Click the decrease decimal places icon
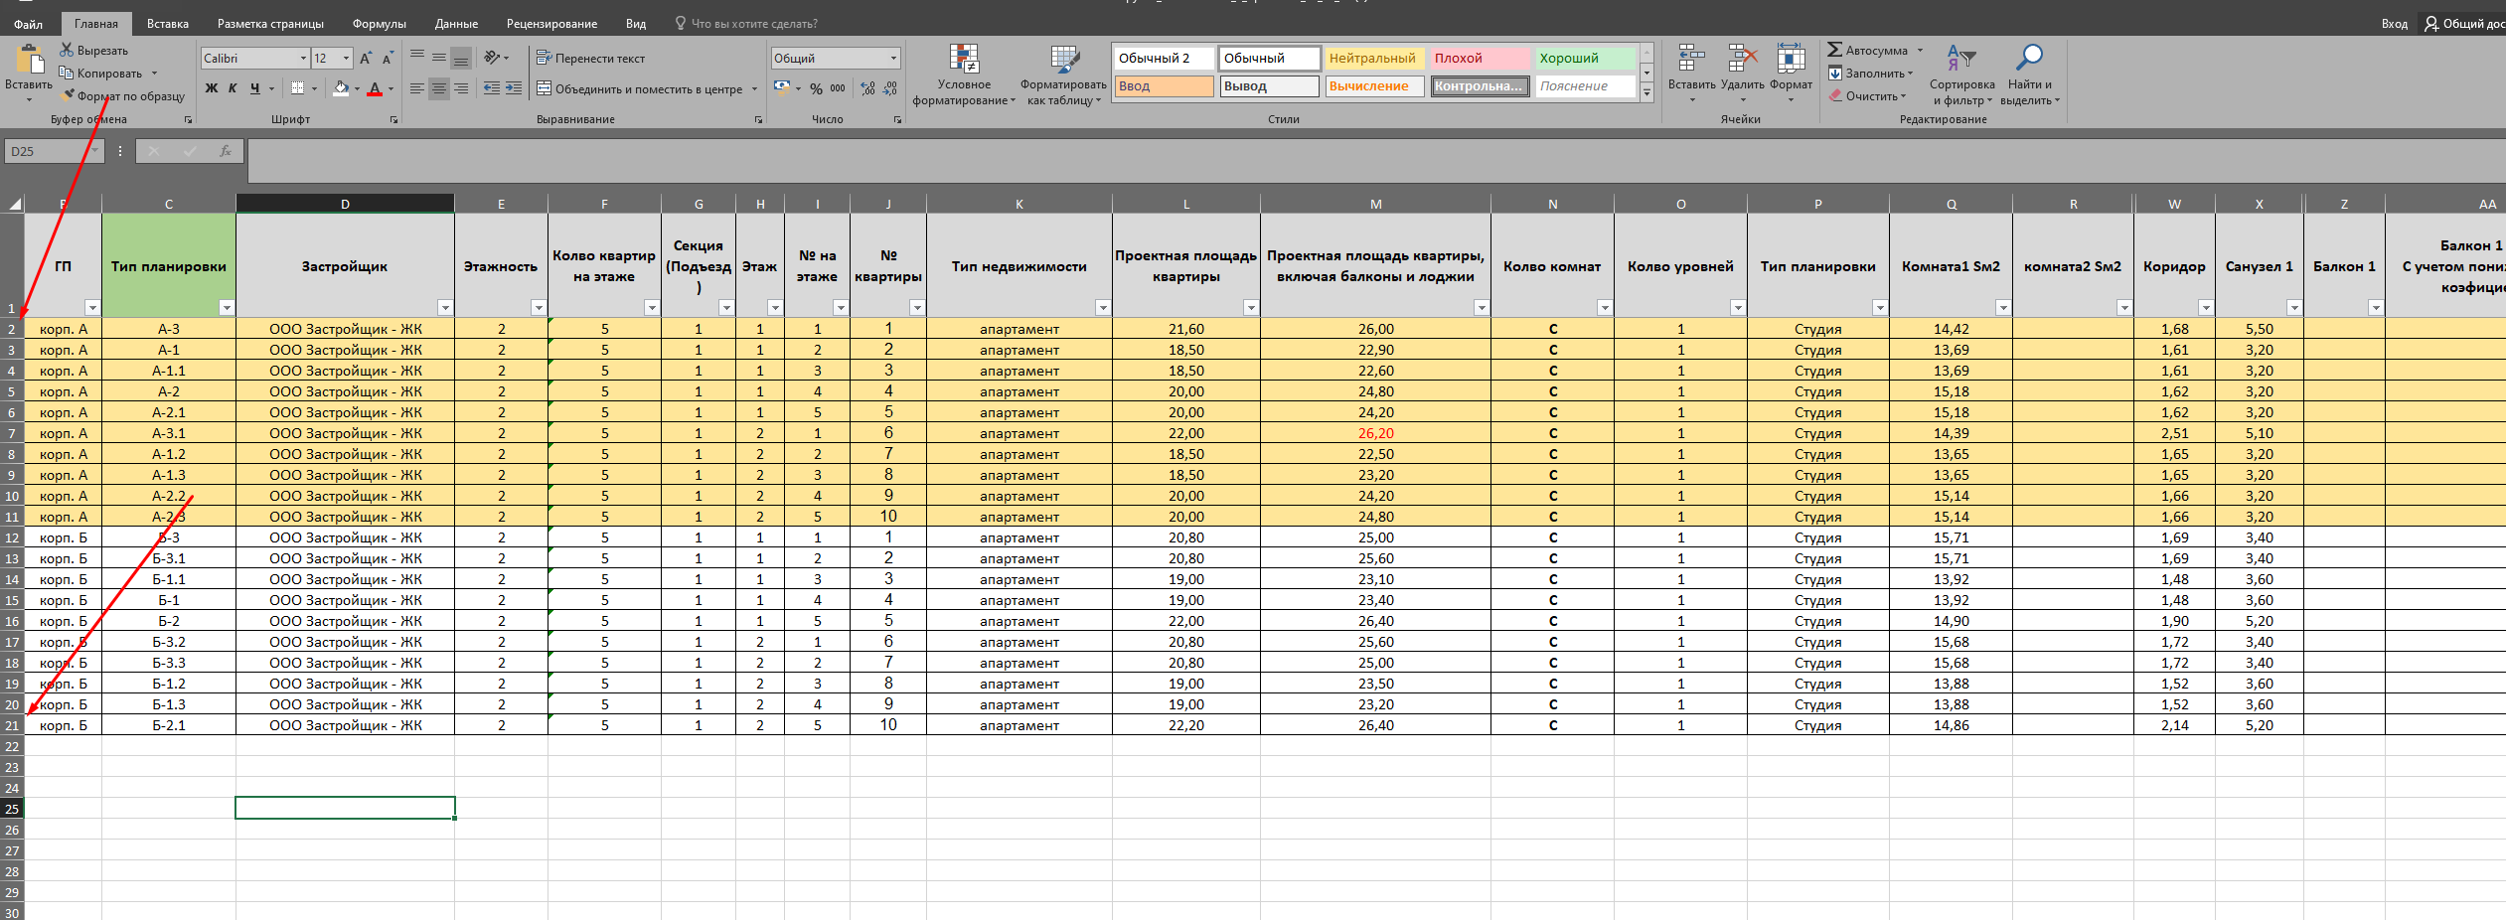Screen dimensions: 2506x920 890,88
